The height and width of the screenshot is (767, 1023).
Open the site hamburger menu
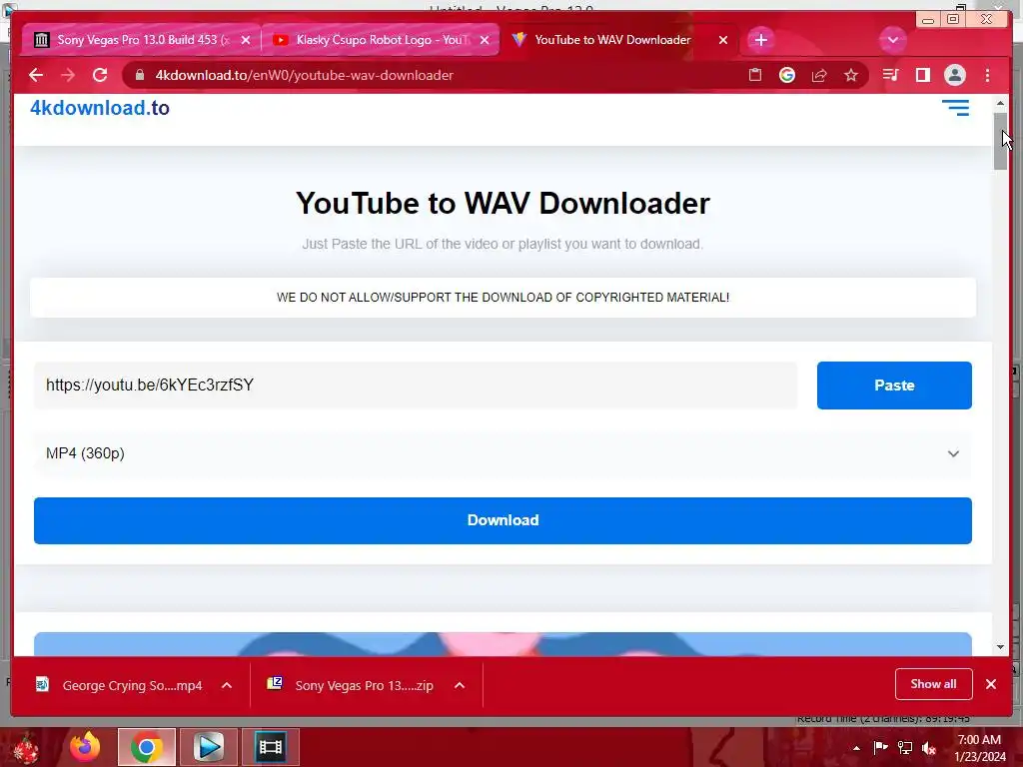click(955, 108)
